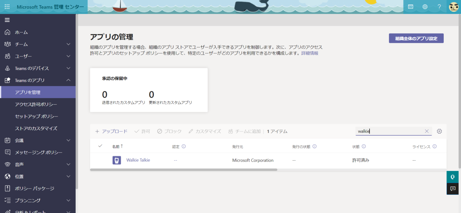Open the app launcher waffle icon

click(x=7, y=7)
